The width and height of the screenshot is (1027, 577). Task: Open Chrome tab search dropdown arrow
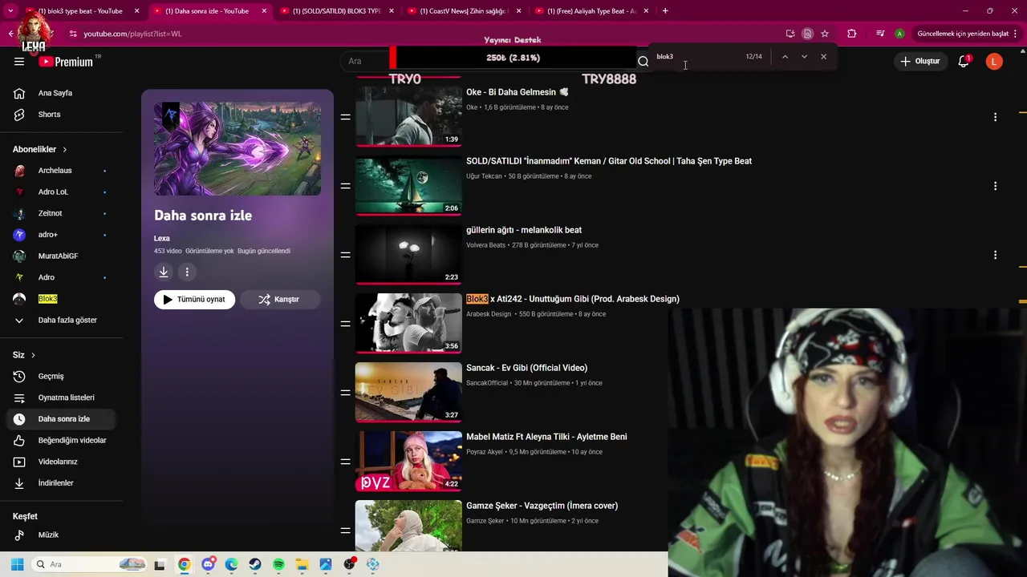10,11
